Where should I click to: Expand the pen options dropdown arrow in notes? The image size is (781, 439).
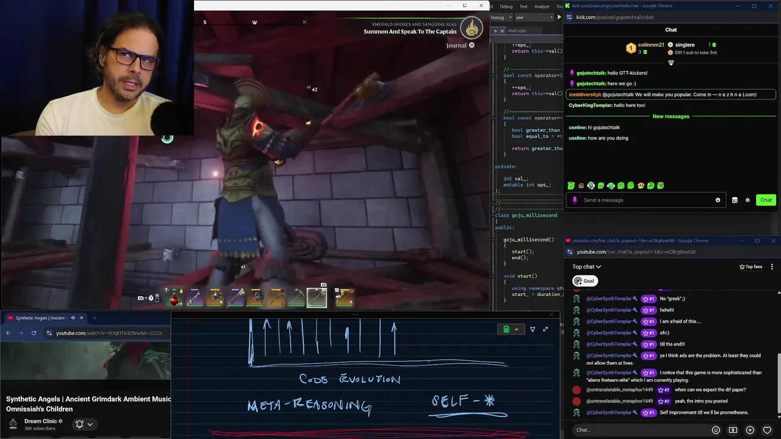[516, 329]
